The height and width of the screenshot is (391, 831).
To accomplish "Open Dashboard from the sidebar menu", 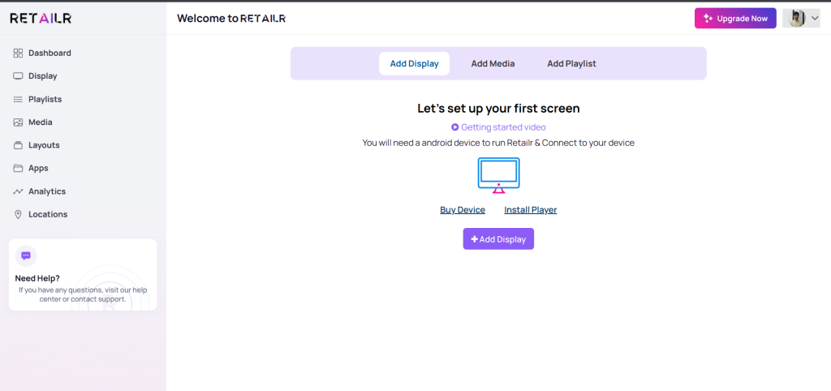I will 50,53.
